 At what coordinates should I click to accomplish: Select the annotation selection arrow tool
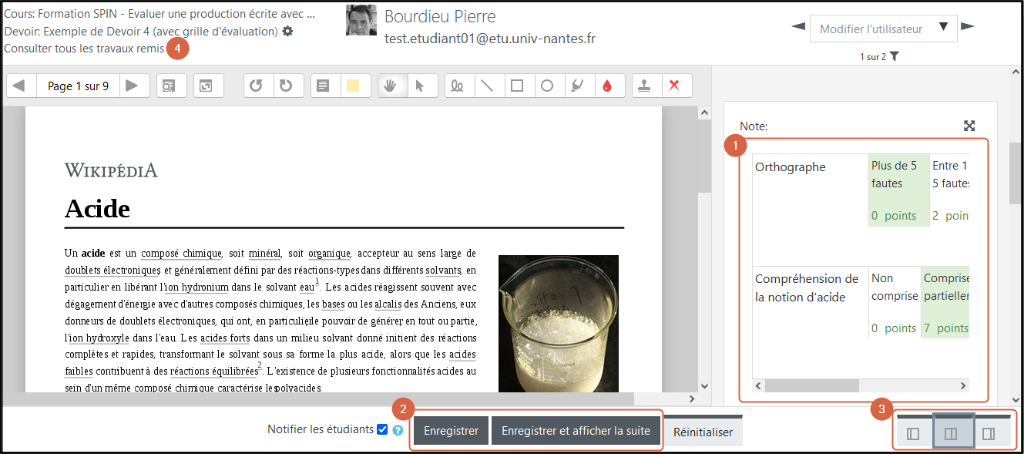click(421, 85)
